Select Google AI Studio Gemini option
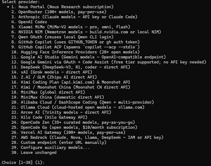211x166 pixels. point(88,57)
